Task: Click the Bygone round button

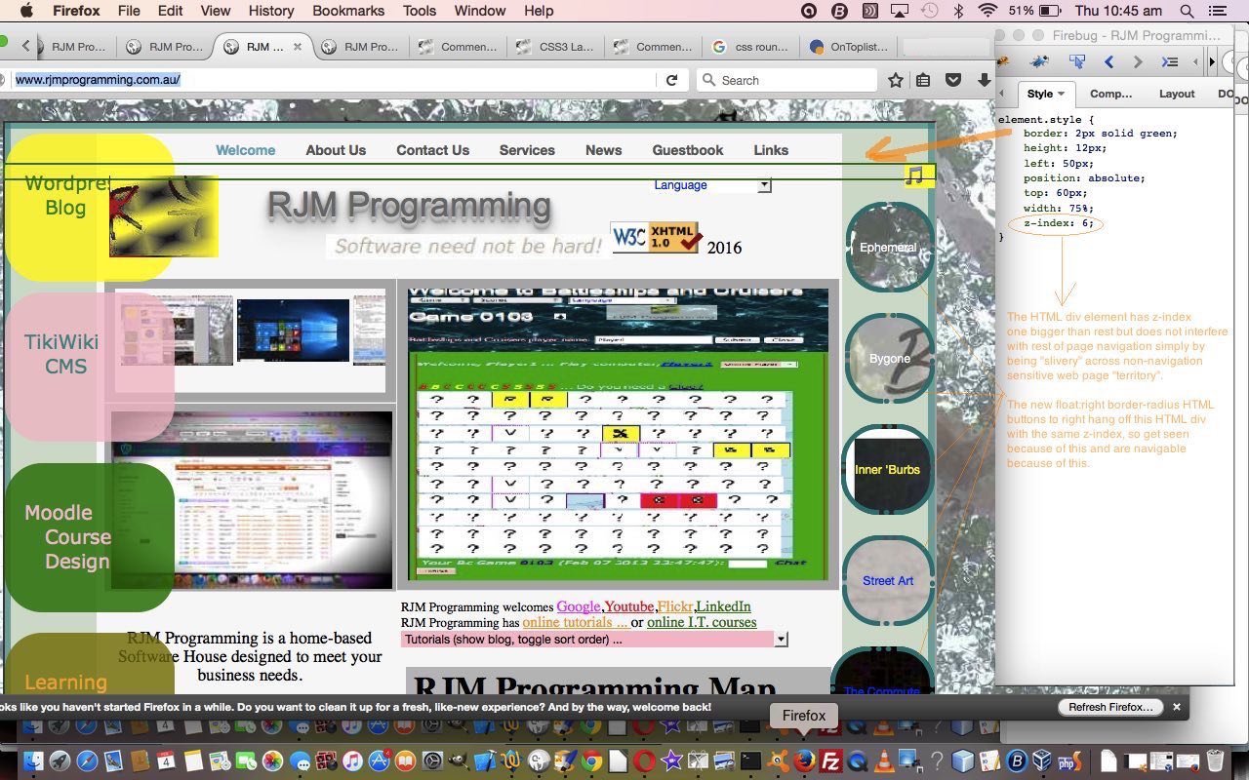Action: 889,358
